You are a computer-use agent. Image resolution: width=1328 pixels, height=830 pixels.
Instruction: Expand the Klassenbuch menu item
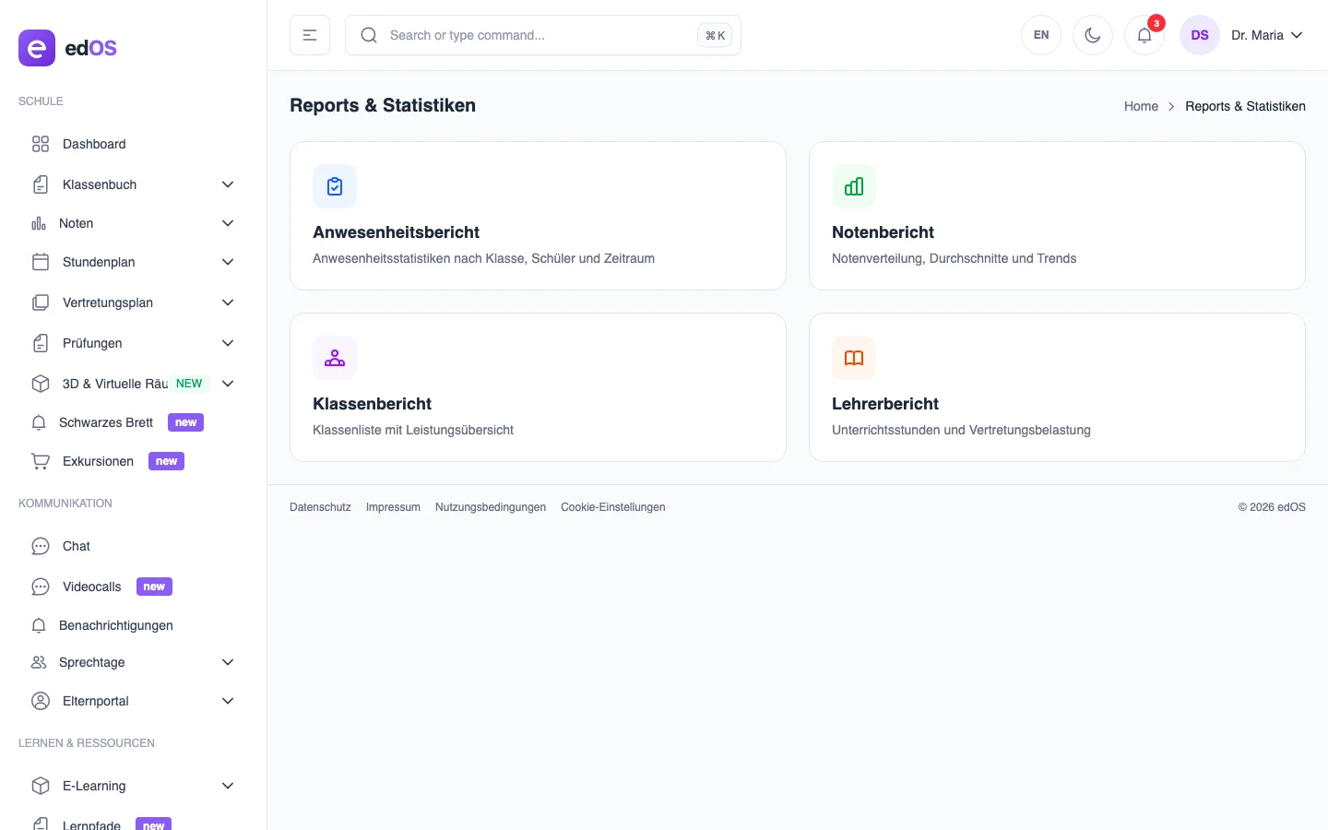click(99, 184)
